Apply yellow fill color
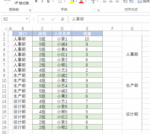 pos(72,1)
